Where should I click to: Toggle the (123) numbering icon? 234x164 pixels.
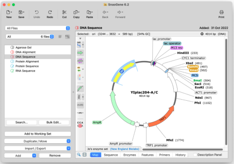(80, 105)
